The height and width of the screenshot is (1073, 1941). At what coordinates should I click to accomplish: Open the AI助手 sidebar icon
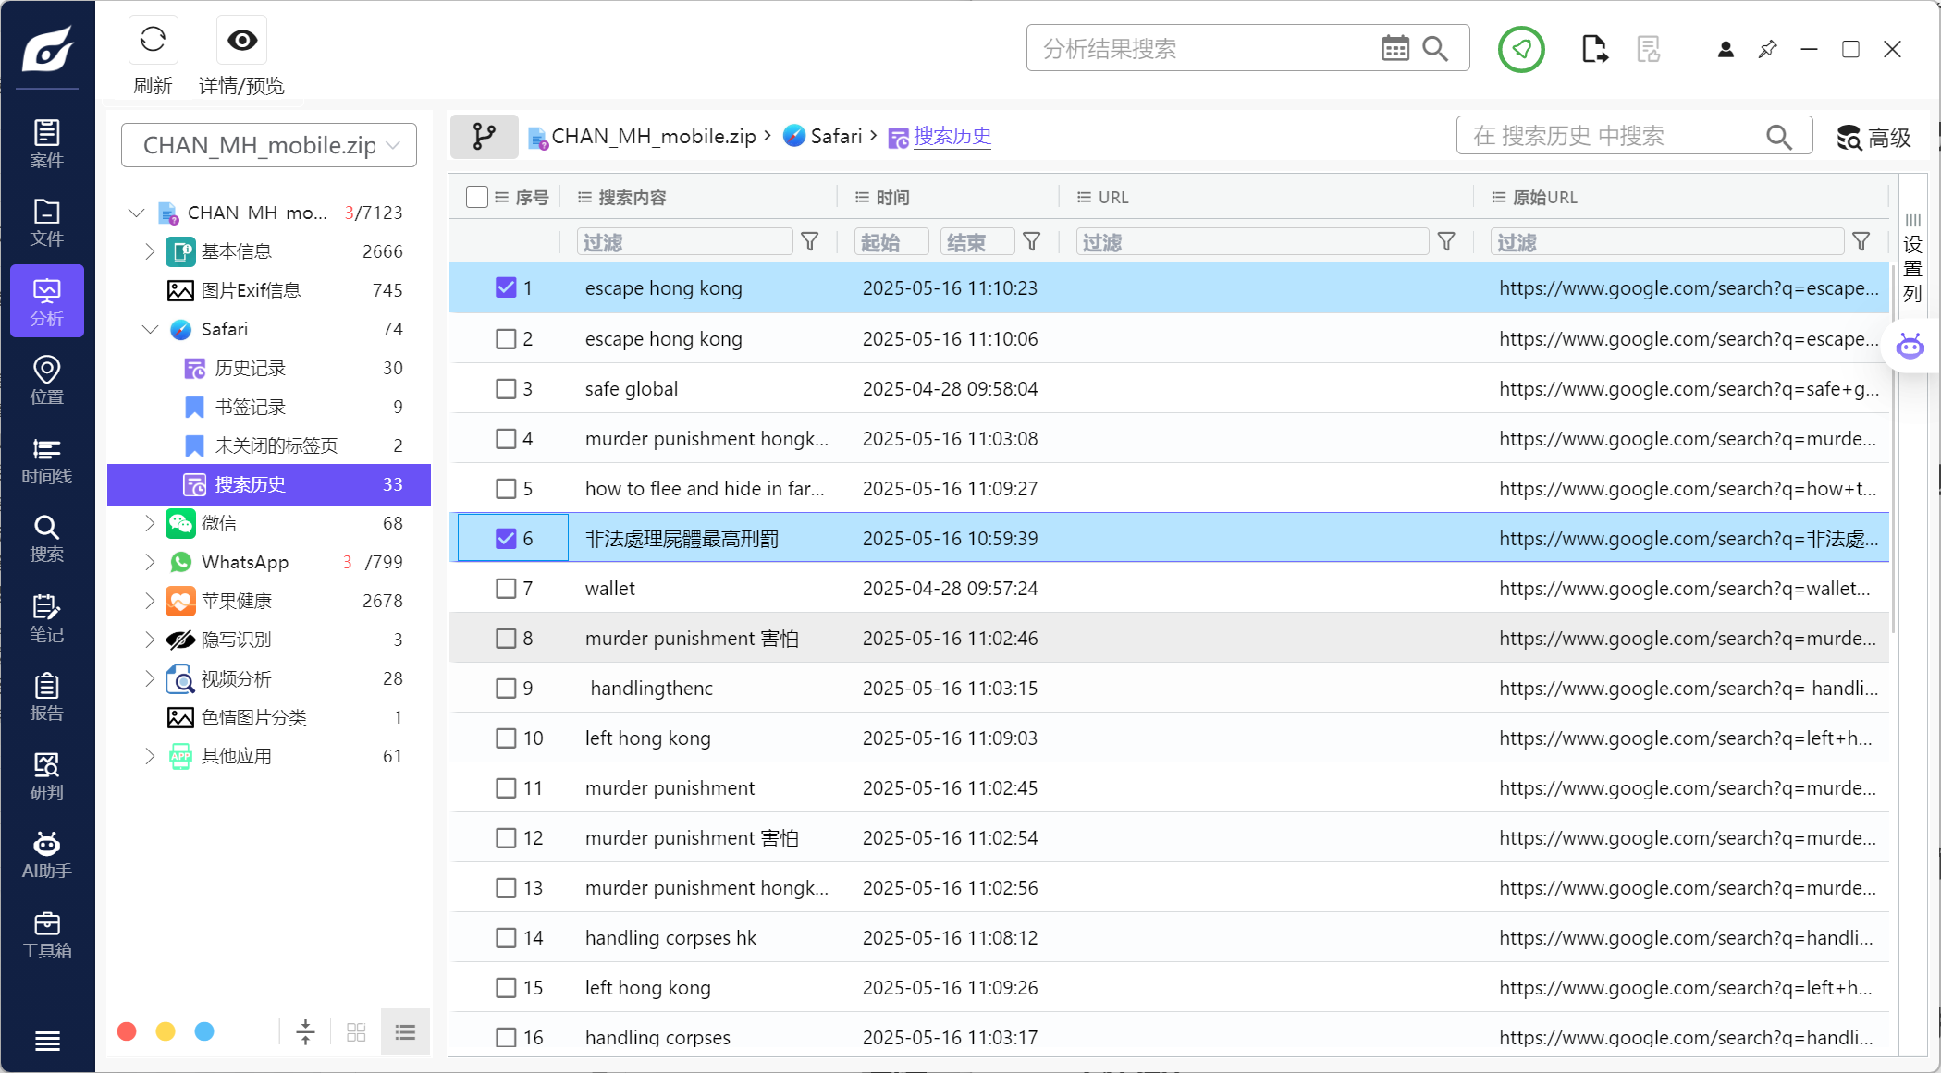coord(46,854)
